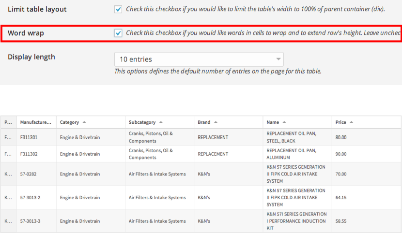Click K&N's brand in 57-3013-3 row
This screenshot has width=402, height=233.
pos(204,221)
